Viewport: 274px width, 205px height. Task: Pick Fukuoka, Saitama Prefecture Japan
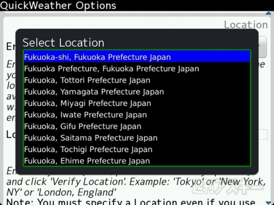(137, 138)
